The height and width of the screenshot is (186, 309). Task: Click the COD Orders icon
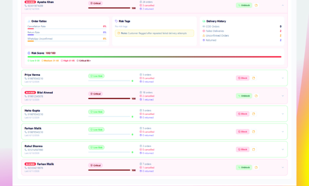tap(204, 27)
